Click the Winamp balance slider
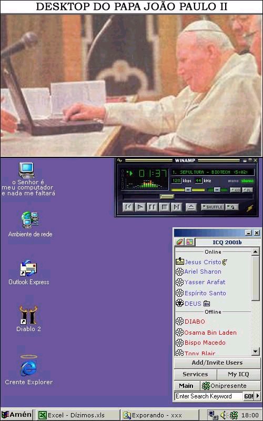263x421 pixels. click(x=217, y=190)
